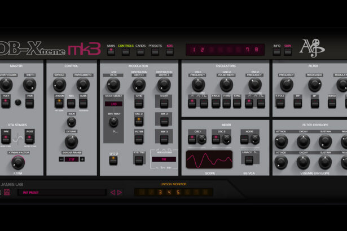Enable the oscillator SYNC switch
This screenshot has height=231, width=347.
tap(237, 104)
